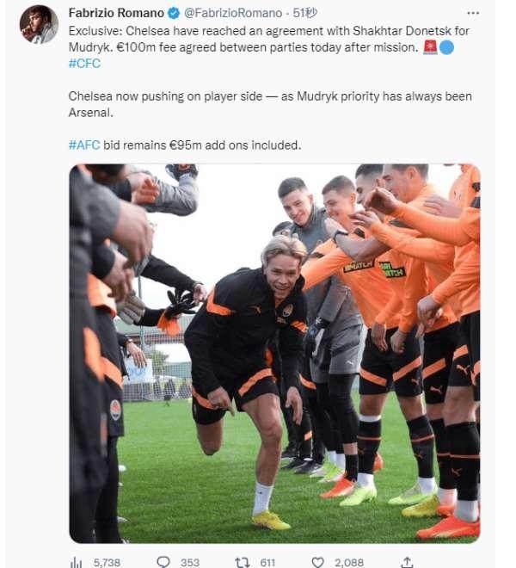Open the @FabrizioRomano handle

point(233,13)
